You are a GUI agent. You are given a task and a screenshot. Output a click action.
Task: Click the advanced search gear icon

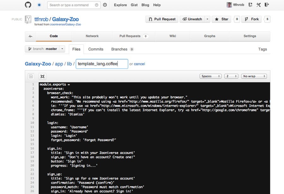coord(105,5)
